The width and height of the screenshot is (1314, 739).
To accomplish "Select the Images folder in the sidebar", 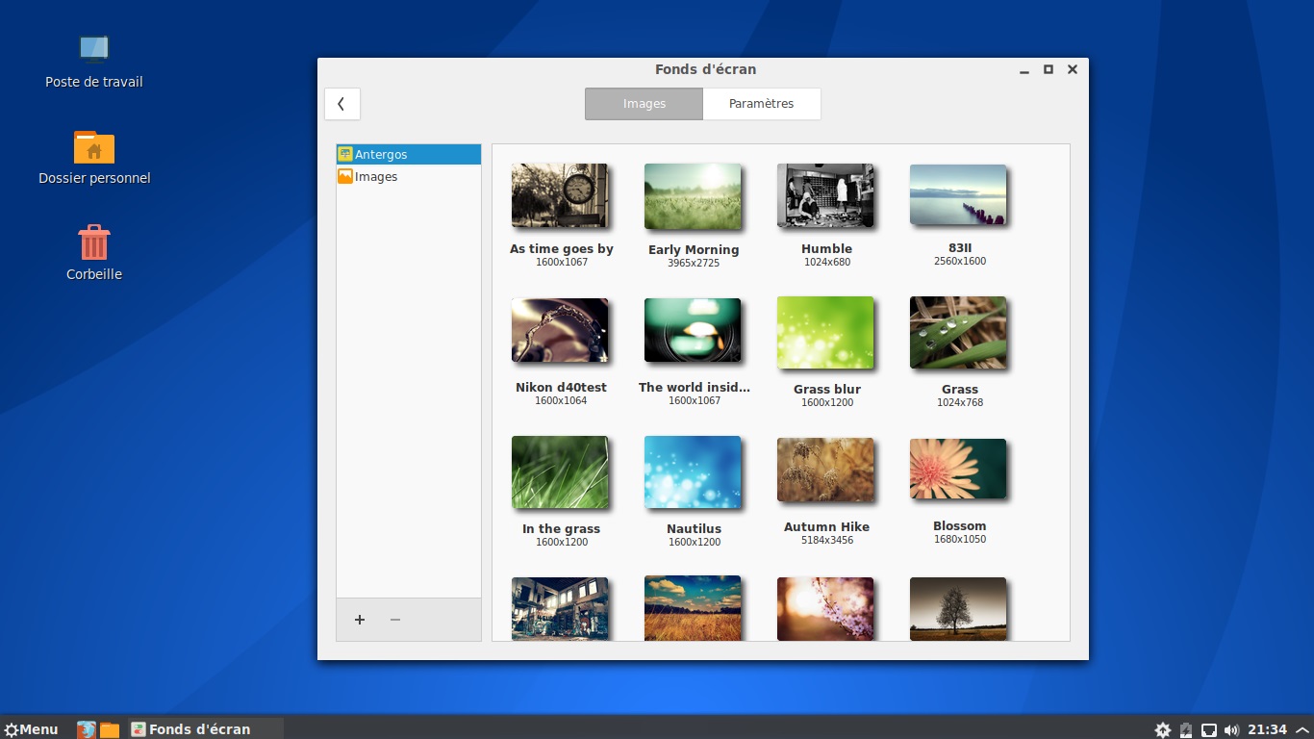I will [409, 177].
